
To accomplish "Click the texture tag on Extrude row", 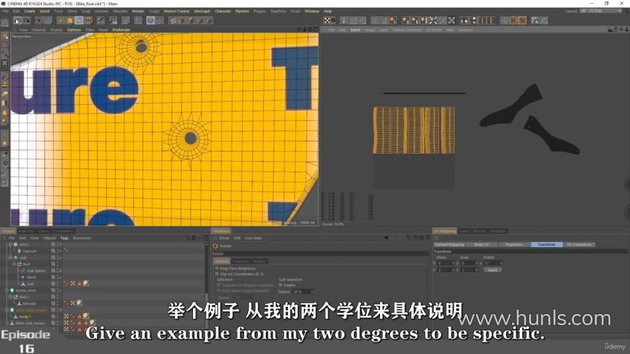I will tap(79, 303).
